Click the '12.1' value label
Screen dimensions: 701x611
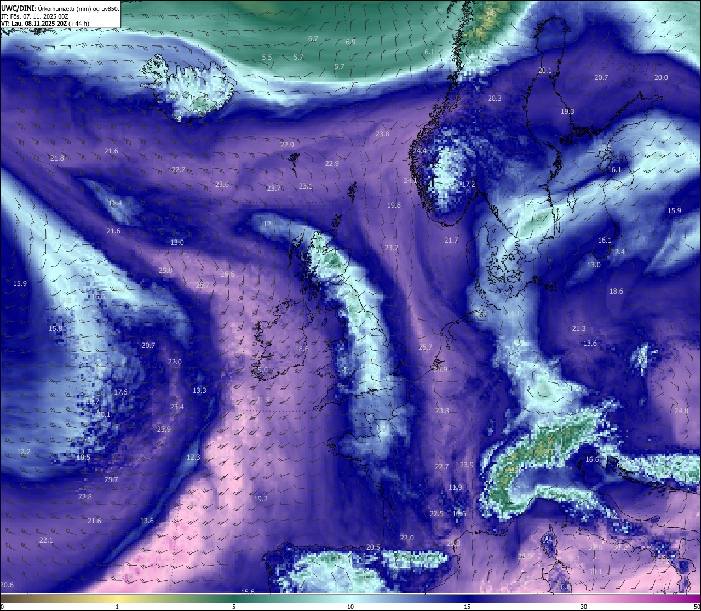coord(270,224)
